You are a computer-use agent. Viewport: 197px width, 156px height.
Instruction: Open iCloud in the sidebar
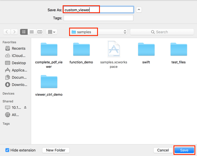coord(15,56)
